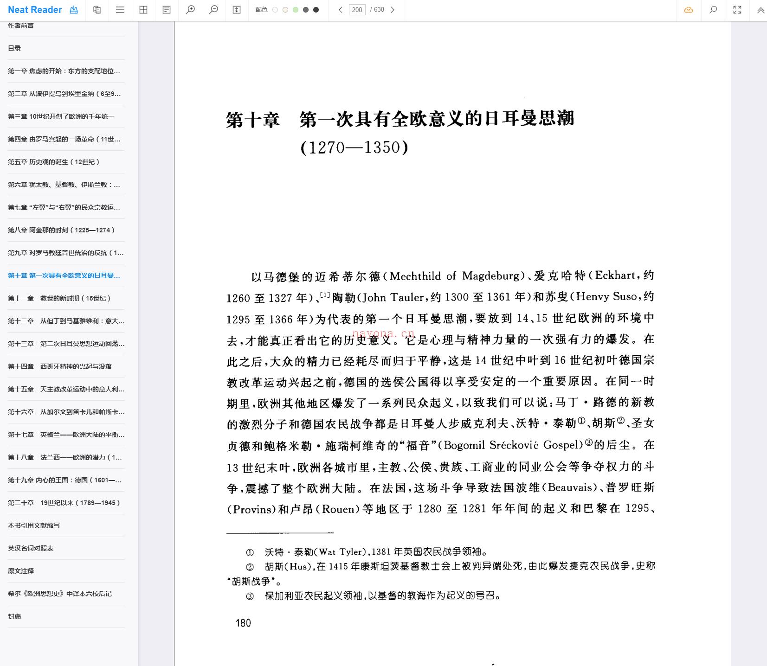Open the grid layout view icon
Image resolution: width=767 pixels, height=666 pixels.
143,10
